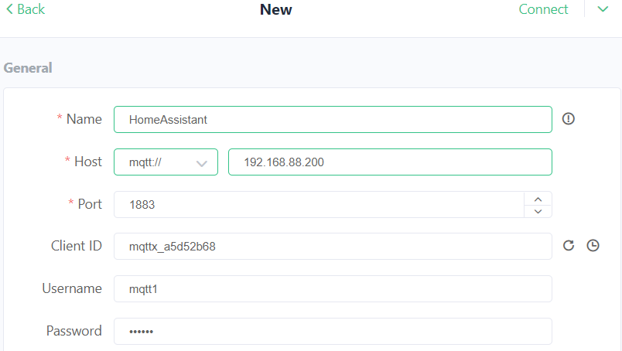Click the Name label
Screen dimensions: 622x351
coord(84,119)
